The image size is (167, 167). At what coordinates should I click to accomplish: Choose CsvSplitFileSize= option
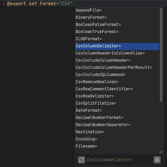[117, 103]
